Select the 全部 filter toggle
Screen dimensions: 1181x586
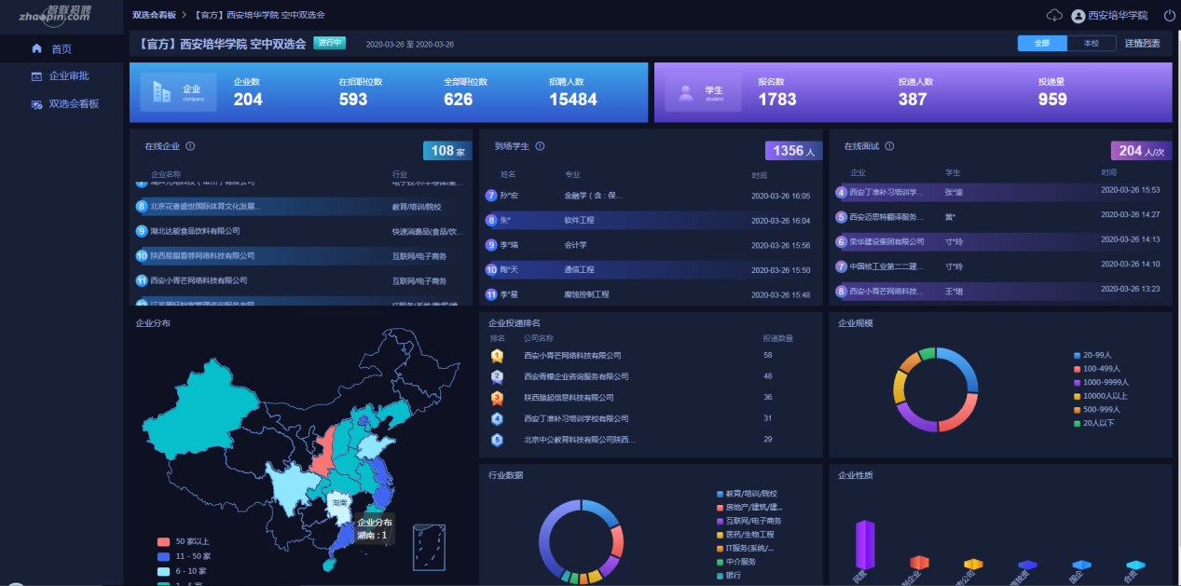(1042, 44)
